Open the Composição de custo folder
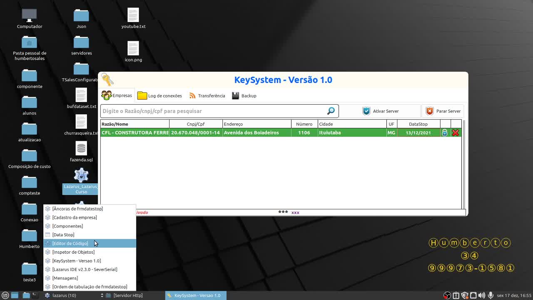The image size is (533, 300). pyautogui.click(x=29, y=158)
